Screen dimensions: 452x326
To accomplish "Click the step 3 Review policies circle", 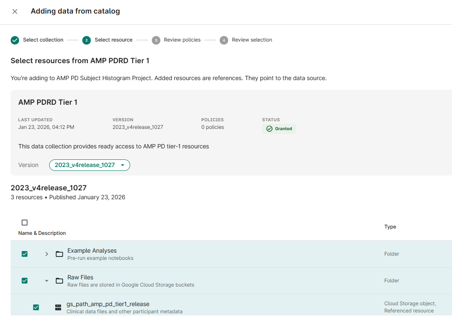I will pyautogui.click(x=156, y=40).
